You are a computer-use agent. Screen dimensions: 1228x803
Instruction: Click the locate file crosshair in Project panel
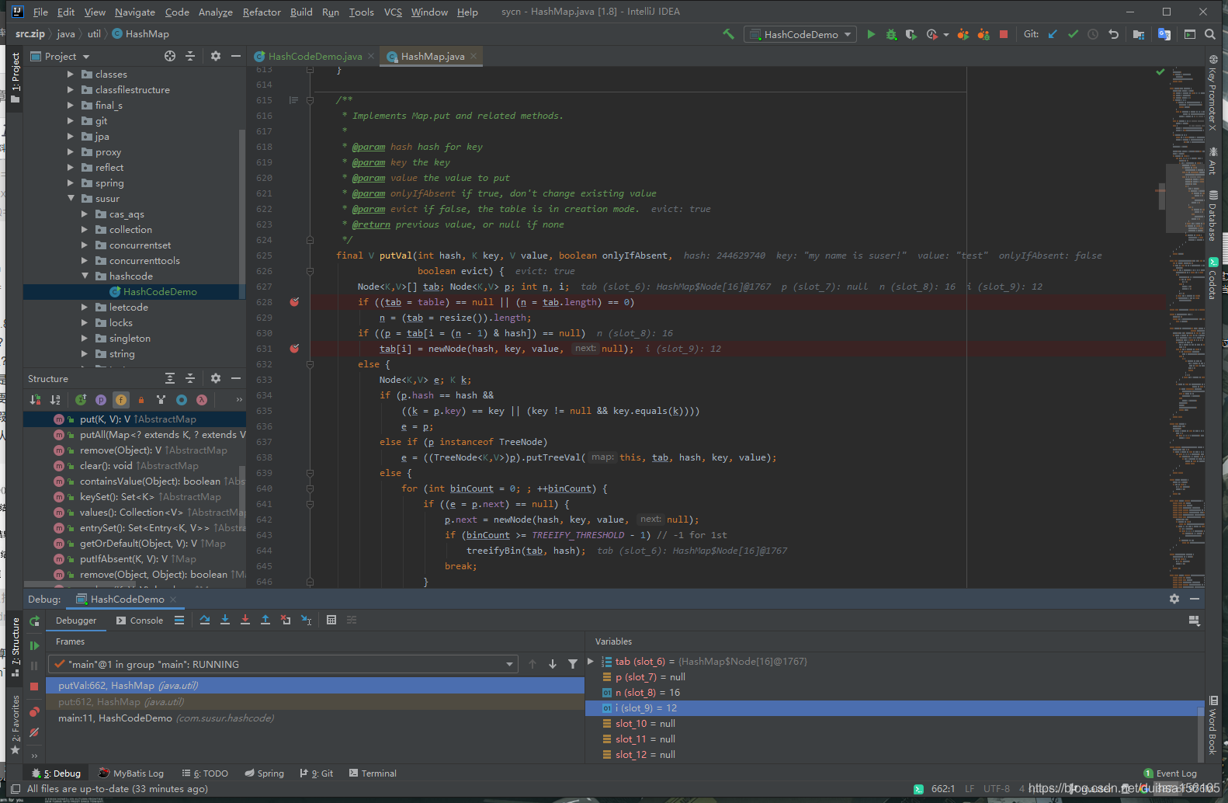(170, 56)
